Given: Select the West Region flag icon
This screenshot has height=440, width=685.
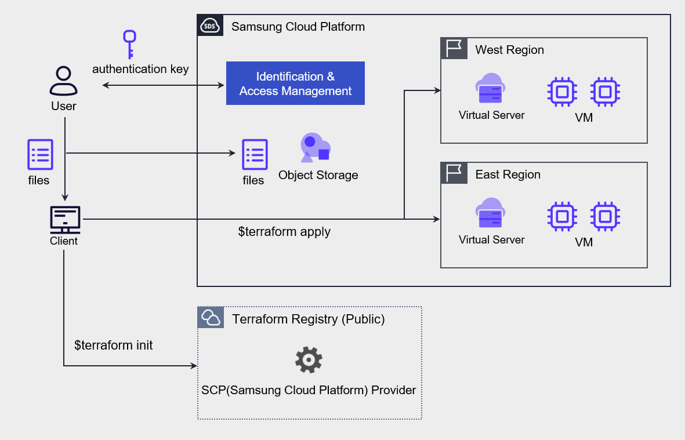Looking at the screenshot, I should click(454, 48).
